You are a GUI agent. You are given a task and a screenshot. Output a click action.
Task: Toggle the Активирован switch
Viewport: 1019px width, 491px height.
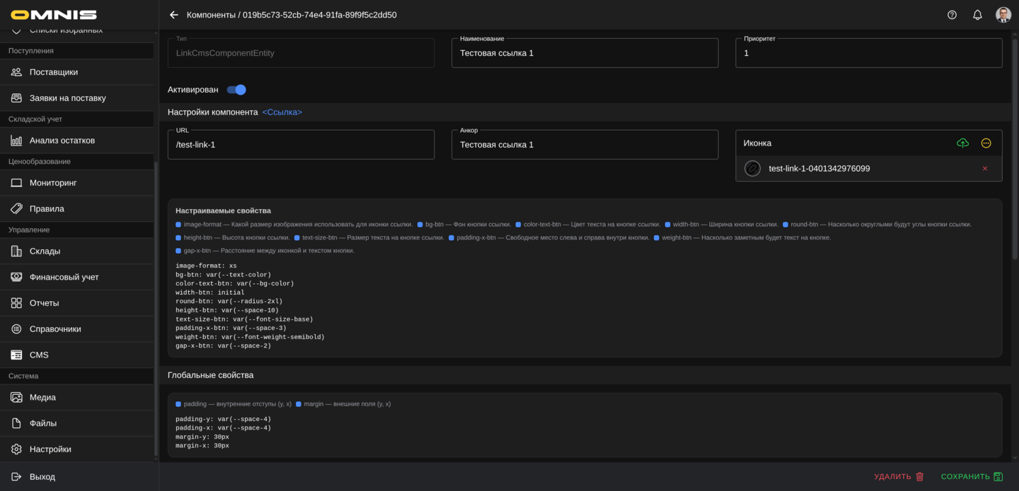236,90
